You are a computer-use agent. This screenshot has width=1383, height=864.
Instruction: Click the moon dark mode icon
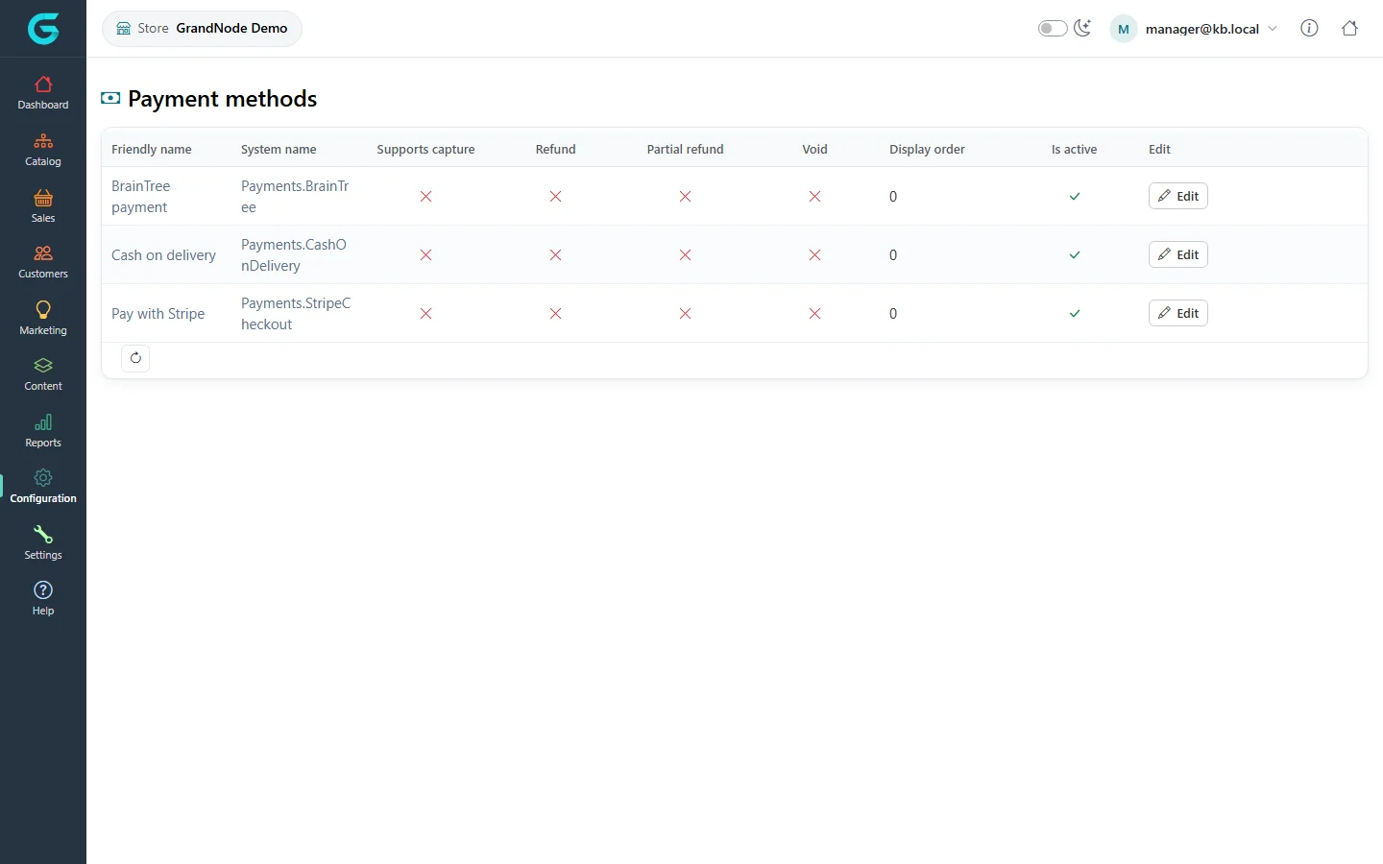tap(1082, 28)
